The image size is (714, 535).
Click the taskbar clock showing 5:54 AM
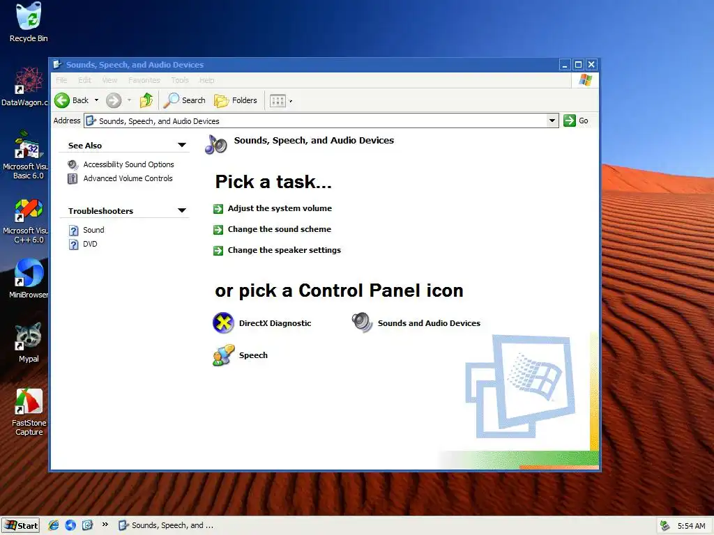point(691,526)
